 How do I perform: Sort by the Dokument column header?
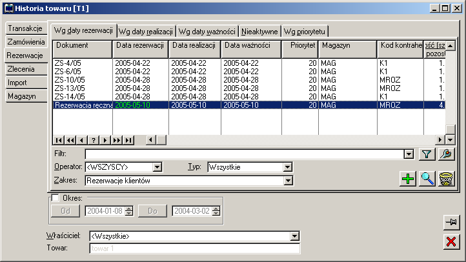click(83, 49)
